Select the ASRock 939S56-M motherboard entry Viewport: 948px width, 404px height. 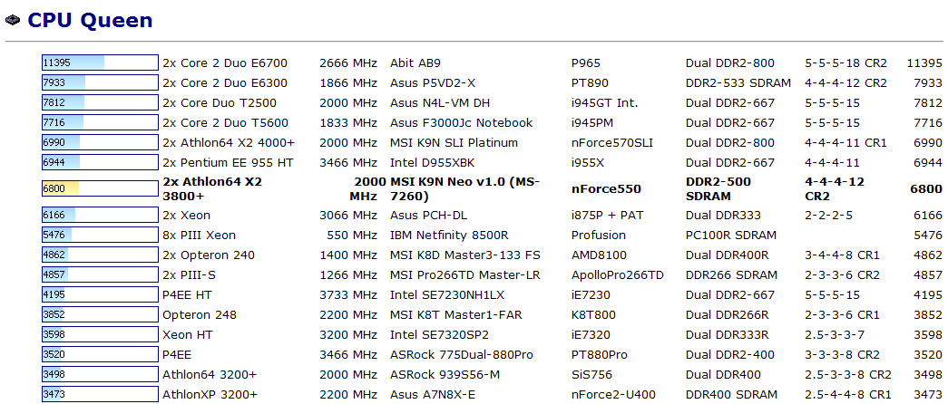tap(445, 374)
